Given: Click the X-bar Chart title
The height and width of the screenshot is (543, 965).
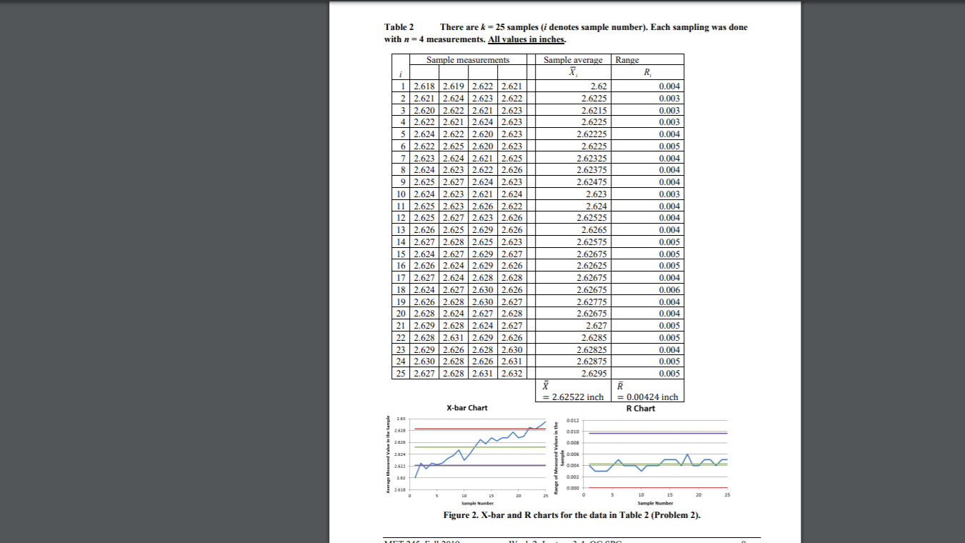Looking at the screenshot, I should point(468,408).
